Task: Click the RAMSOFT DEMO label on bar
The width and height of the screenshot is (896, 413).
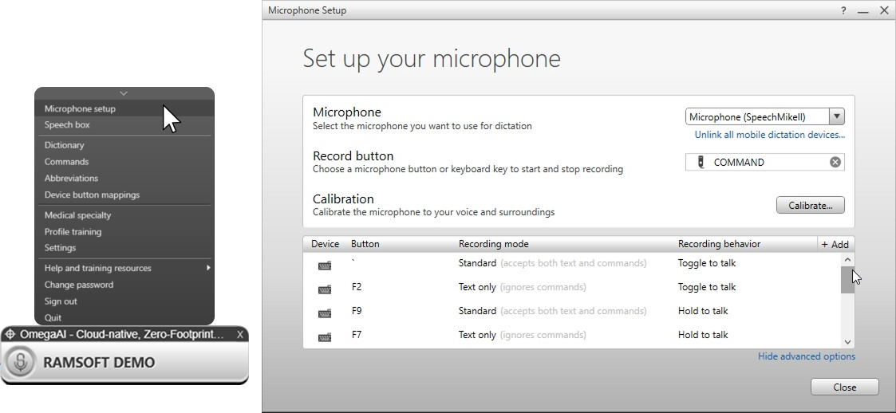Action: [x=99, y=363]
